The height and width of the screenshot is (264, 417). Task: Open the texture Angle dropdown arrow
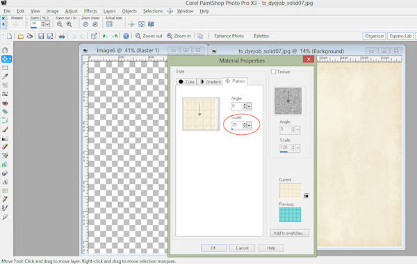297,130
